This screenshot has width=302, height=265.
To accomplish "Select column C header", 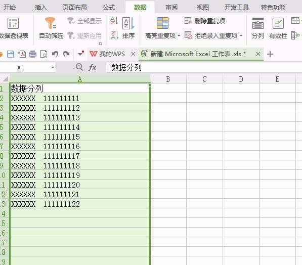I will (x=204, y=79).
